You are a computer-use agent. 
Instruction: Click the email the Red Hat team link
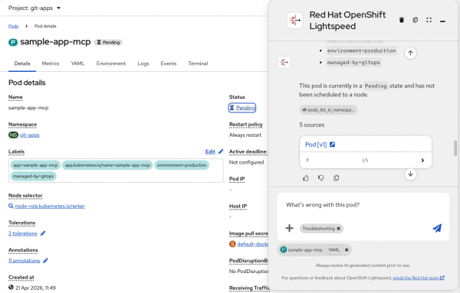click(419, 278)
